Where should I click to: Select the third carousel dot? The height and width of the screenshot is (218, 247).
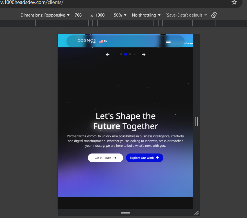[x=130, y=54]
